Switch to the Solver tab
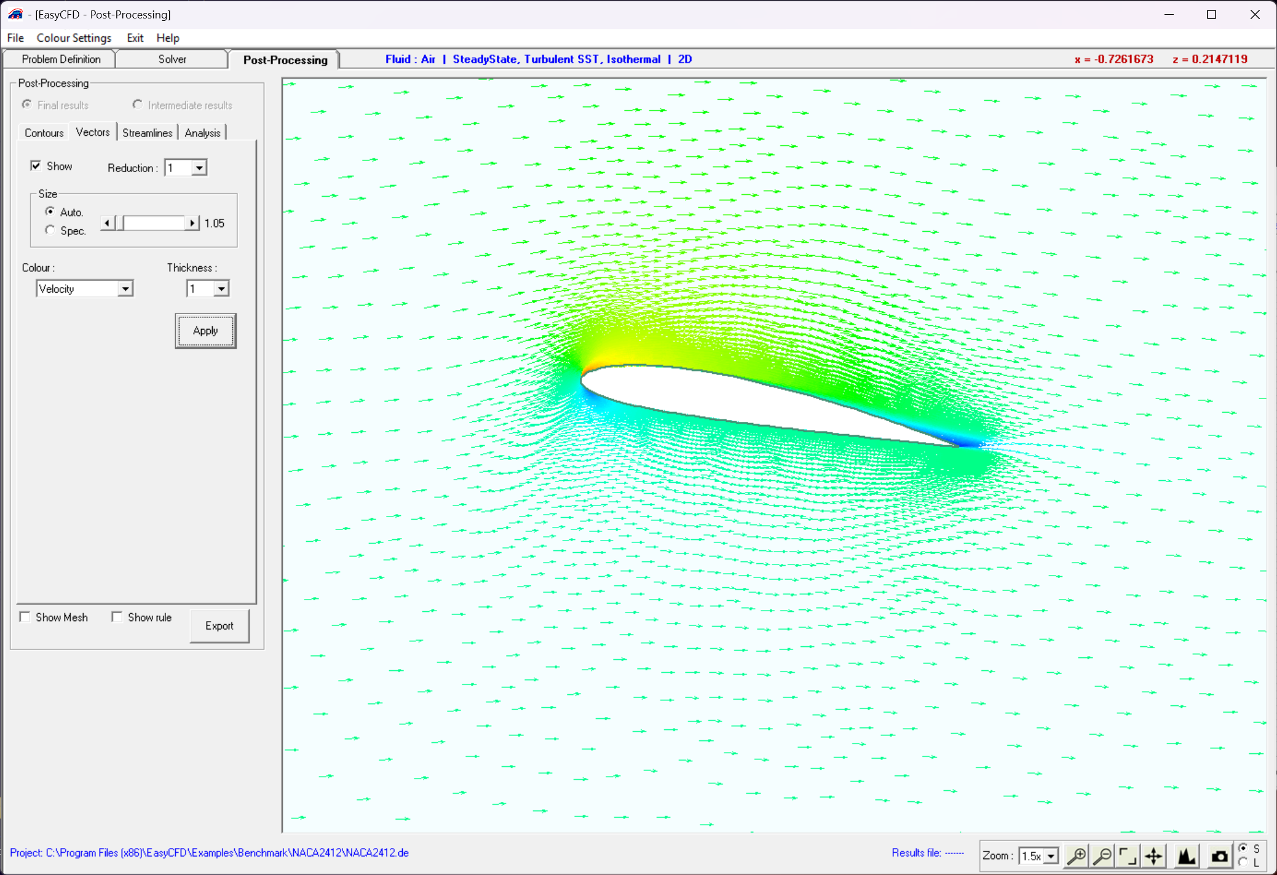Image resolution: width=1277 pixels, height=875 pixels. pyautogui.click(x=172, y=59)
